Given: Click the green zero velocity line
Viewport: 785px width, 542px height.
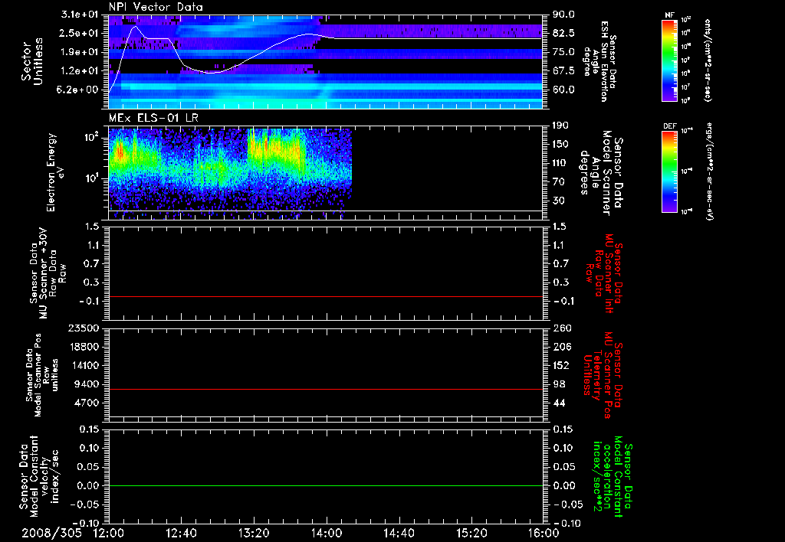Looking at the screenshot, I should tap(325, 485).
